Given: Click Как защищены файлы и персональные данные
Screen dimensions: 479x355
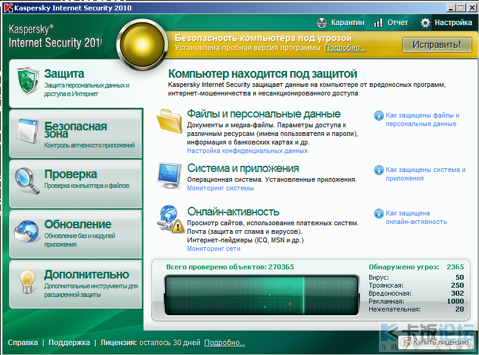Looking at the screenshot, I should pos(423,119).
